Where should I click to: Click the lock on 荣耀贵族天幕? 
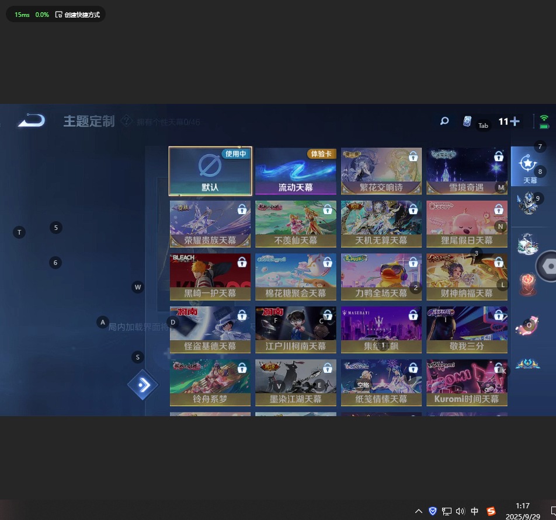[242, 210]
